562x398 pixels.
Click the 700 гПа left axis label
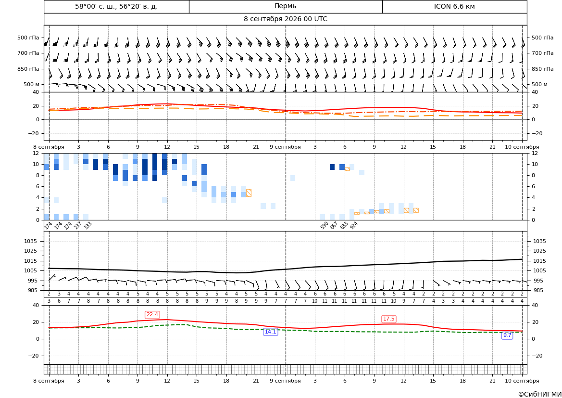(28, 53)
